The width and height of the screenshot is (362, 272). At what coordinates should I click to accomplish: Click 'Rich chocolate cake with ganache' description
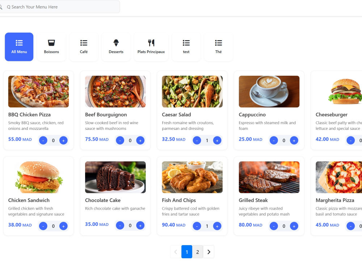[115, 209]
